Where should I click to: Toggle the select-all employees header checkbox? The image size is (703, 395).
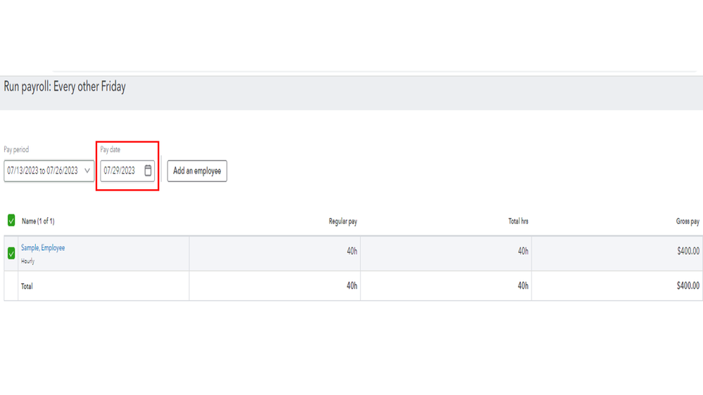point(11,221)
